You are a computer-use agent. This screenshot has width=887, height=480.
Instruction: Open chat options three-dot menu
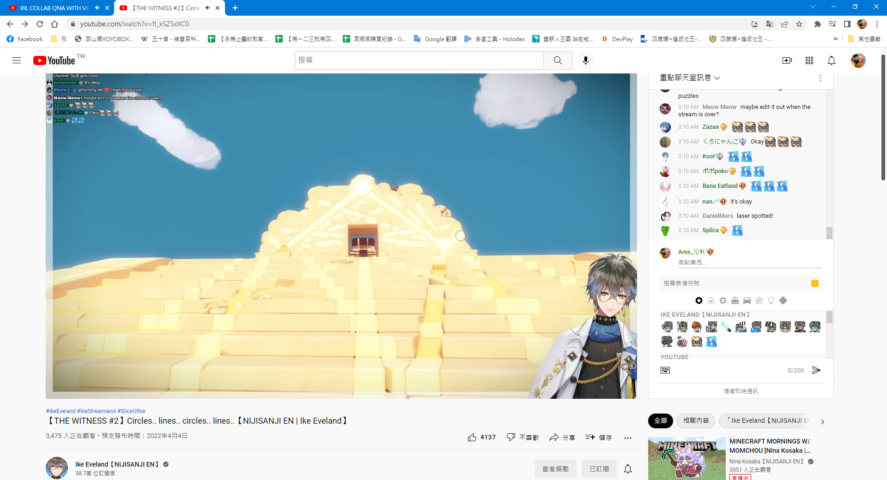[820, 78]
